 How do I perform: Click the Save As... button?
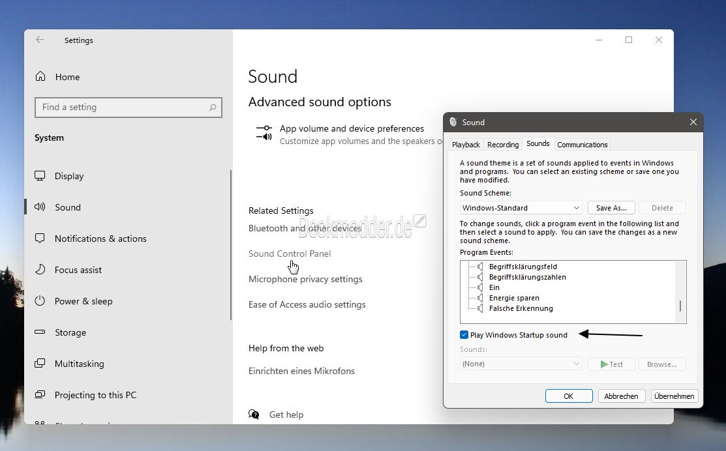[x=611, y=208]
